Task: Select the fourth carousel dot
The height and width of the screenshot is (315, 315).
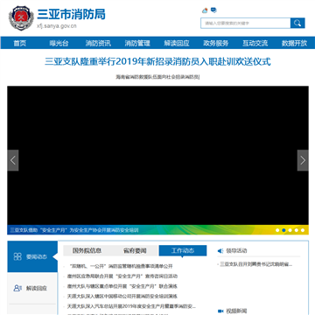Action: point(297,230)
